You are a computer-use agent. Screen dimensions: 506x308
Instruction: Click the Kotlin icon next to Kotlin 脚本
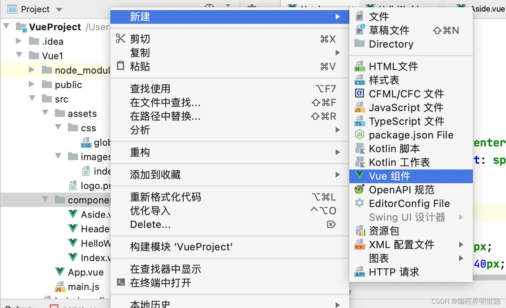coord(360,148)
